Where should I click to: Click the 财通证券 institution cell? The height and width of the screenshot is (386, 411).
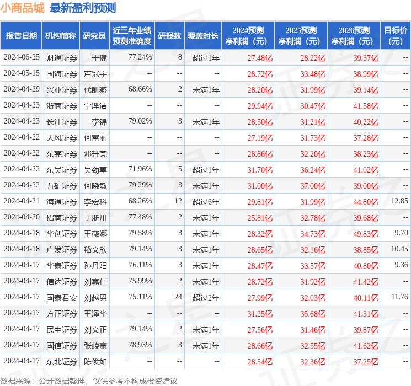pyautogui.click(x=62, y=58)
